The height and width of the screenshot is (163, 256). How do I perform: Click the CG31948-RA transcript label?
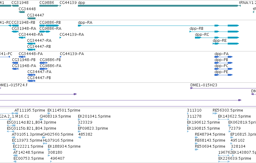coord(24,28)
